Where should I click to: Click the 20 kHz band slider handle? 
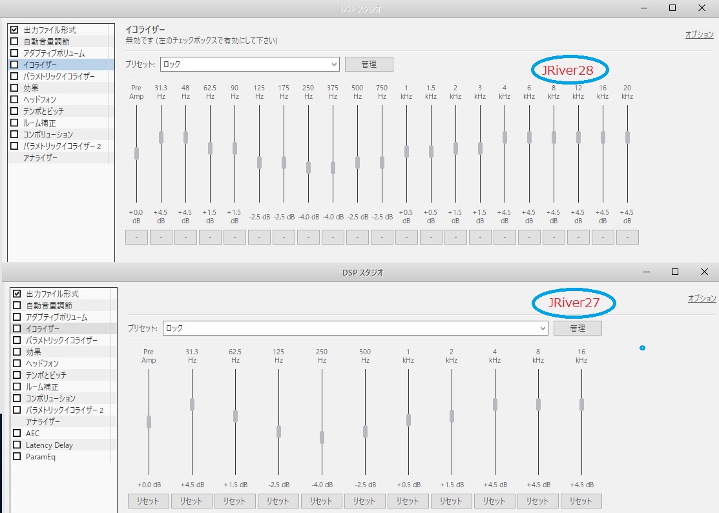pos(627,137)
